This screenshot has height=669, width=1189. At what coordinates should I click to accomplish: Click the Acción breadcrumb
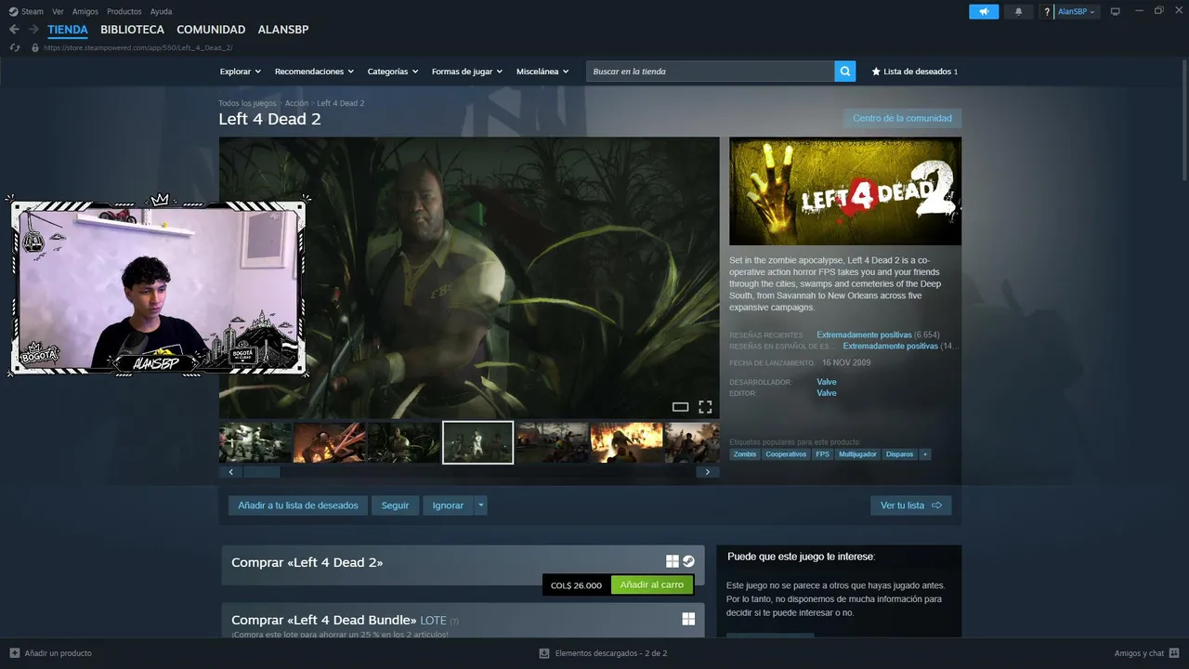tap(296, 103)
